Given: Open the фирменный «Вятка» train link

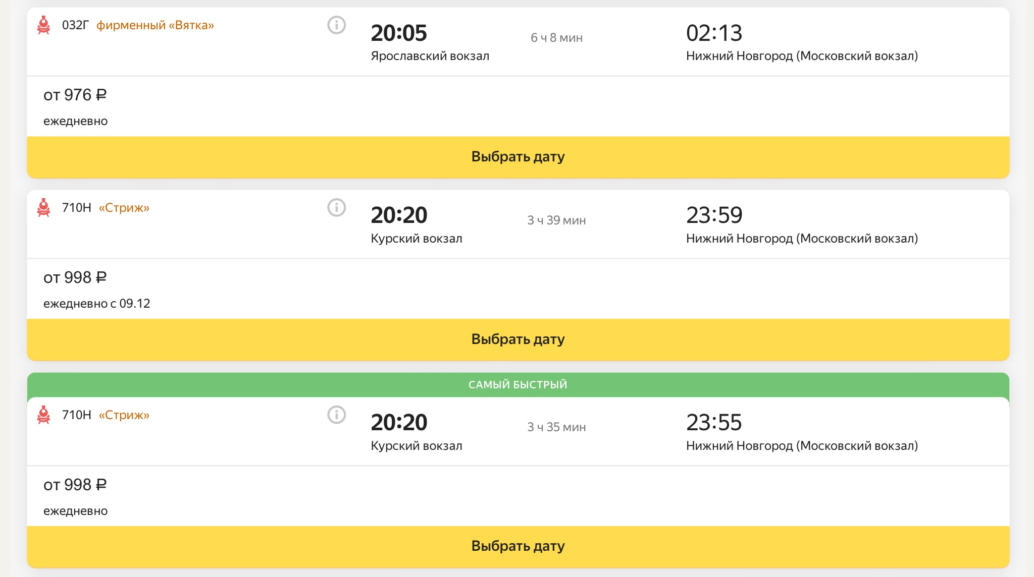Looking at the screenshot, I should tap(155, 25).
